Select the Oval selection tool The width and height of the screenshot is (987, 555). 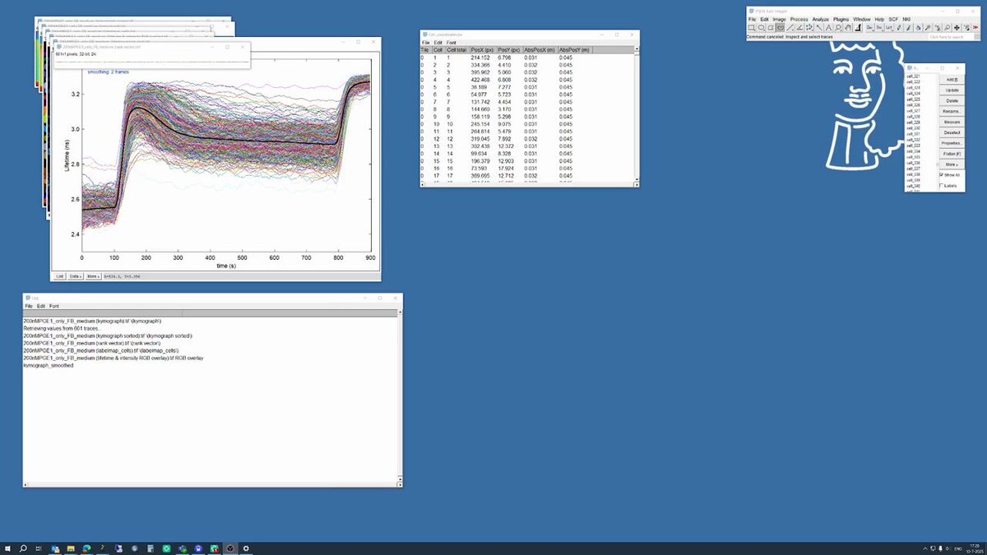point(761,27)
